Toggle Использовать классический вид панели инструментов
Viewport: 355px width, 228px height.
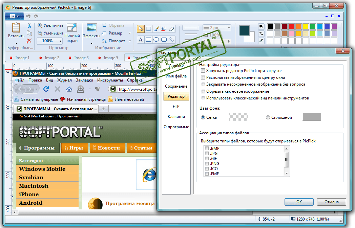[x=203, y=98]
